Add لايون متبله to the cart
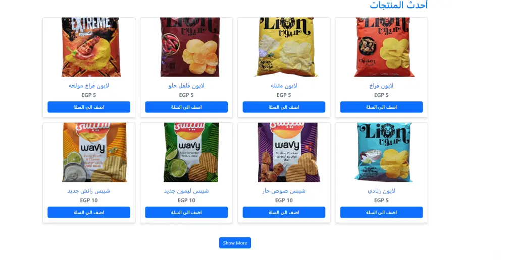This screenshot has width=505, height=260. [x=284, y=107]
